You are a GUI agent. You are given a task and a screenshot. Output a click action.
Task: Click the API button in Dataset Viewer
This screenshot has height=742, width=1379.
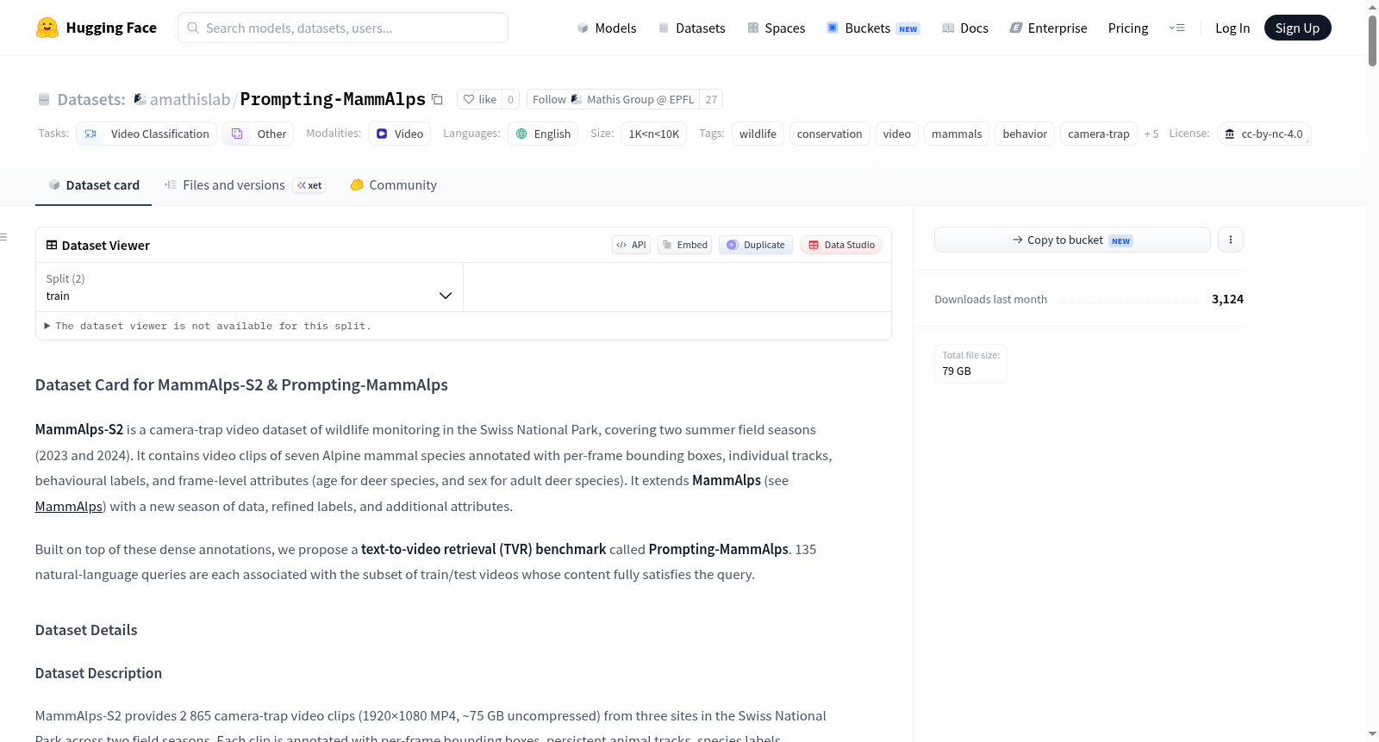pos(631,245)
